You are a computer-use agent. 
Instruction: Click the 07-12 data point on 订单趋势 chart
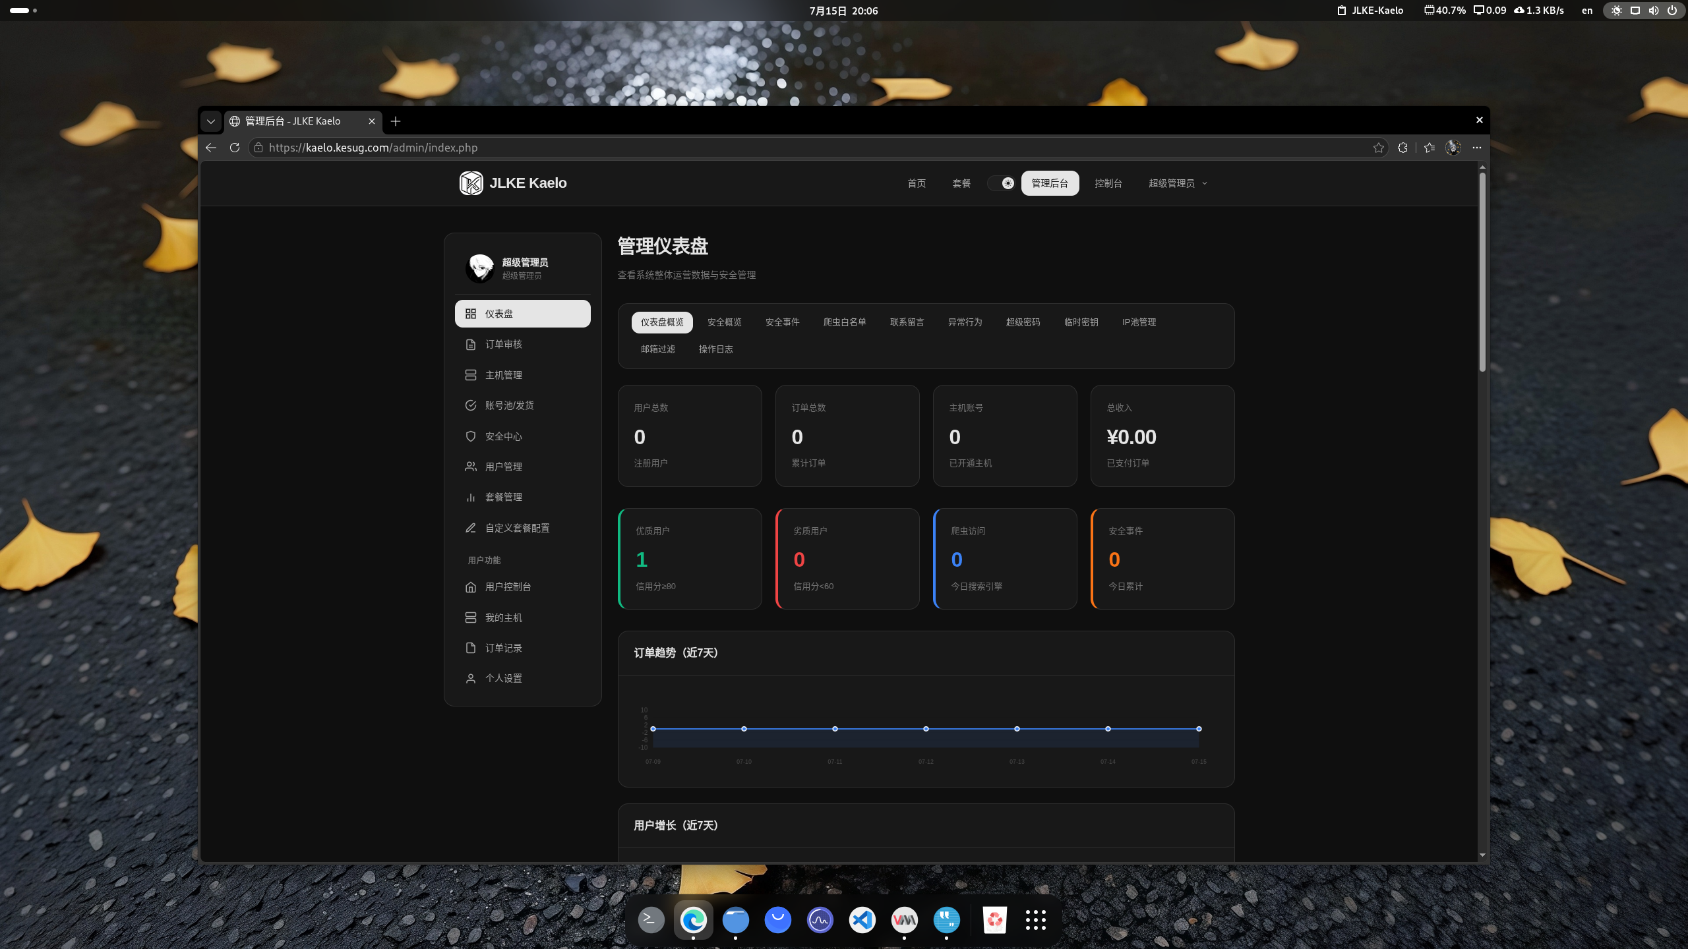coord(926,729)
